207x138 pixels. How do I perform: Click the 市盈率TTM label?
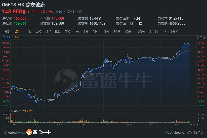pyautogui.click(x=124, y=23)
